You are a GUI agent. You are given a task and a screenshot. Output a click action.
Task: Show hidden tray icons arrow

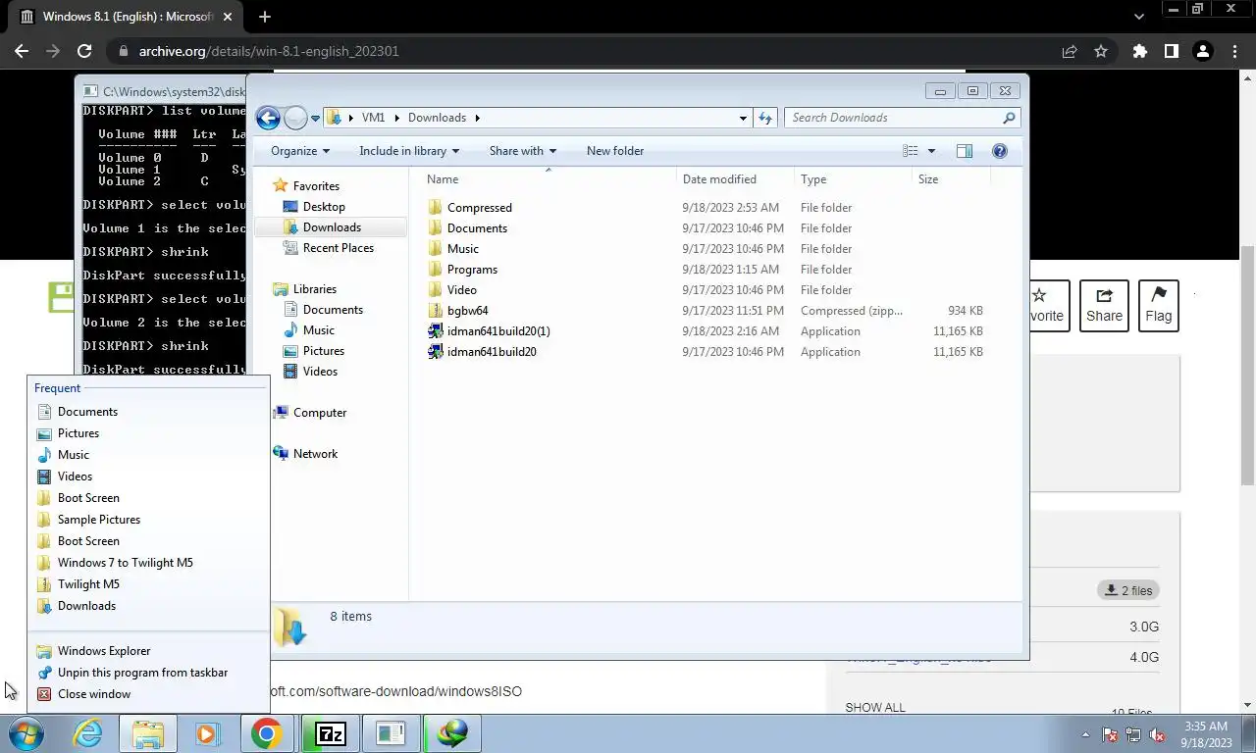point(1085,734)
